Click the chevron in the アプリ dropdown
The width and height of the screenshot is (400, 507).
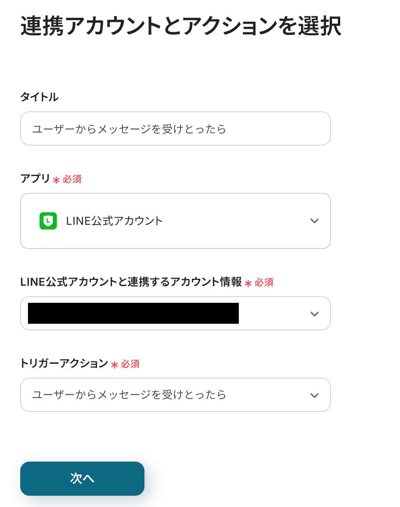[315, 221]
